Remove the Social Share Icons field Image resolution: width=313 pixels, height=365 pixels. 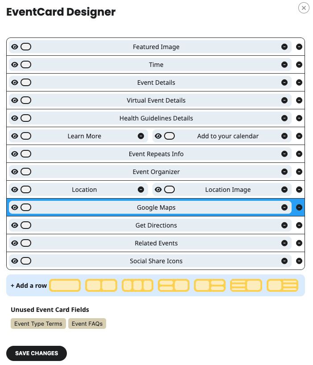(x=284, y=261)
